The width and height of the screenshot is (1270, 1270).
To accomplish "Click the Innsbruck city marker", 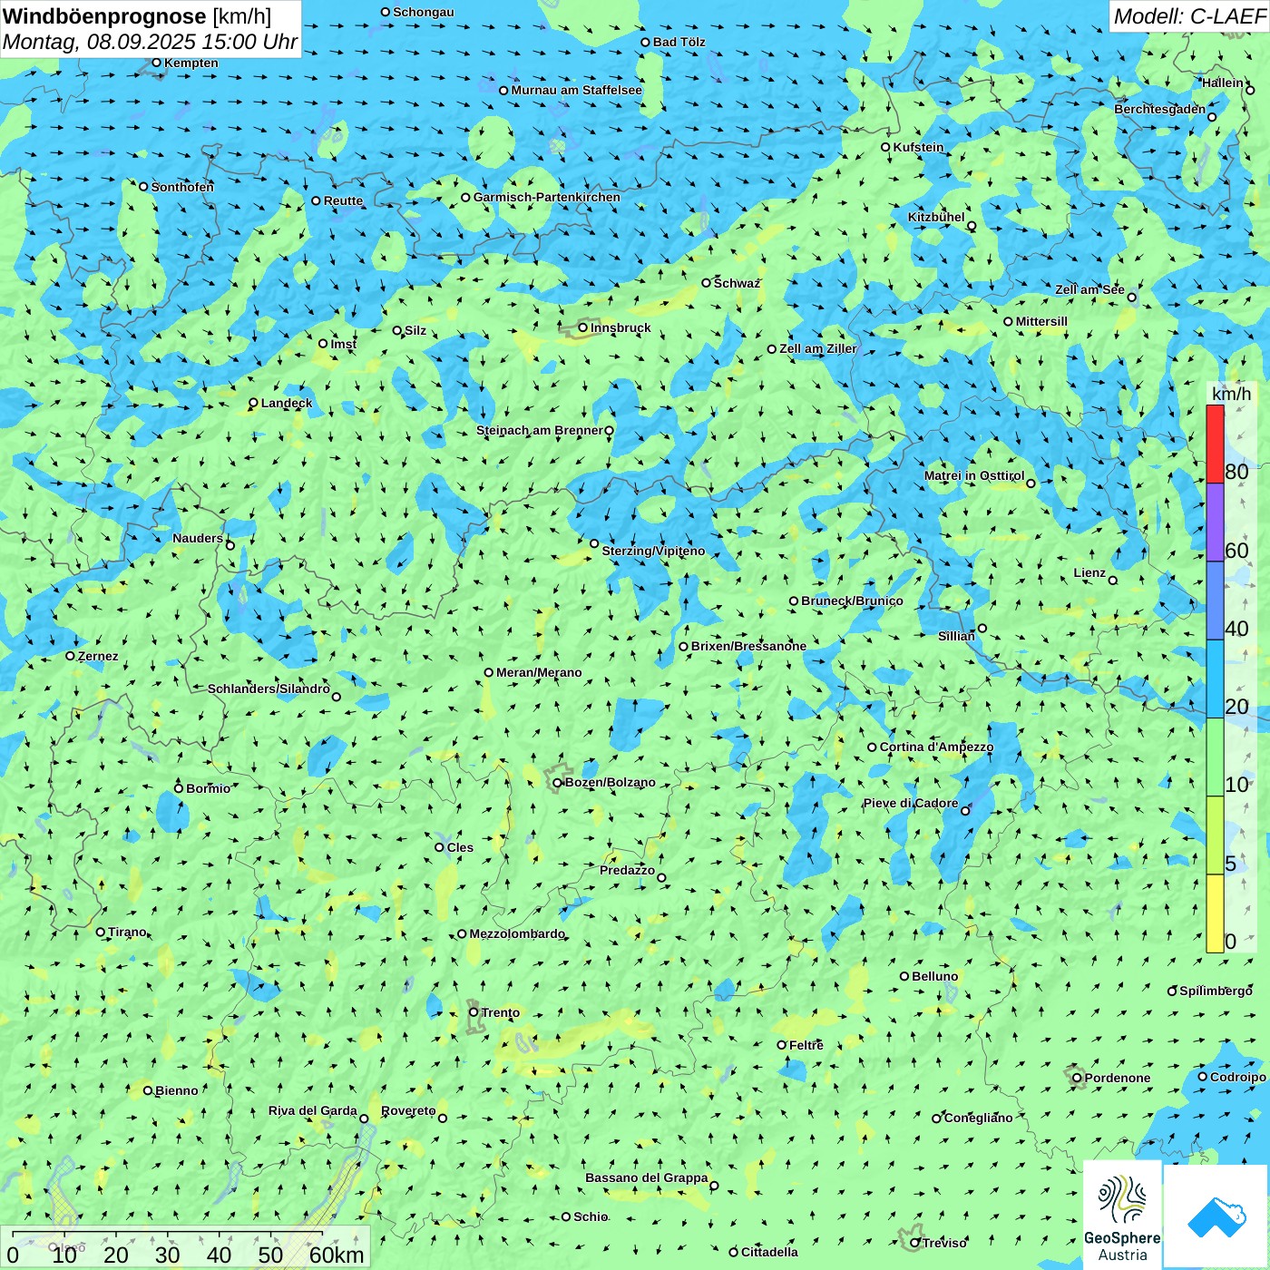I will pyautogui.click(x=583, y=327).
